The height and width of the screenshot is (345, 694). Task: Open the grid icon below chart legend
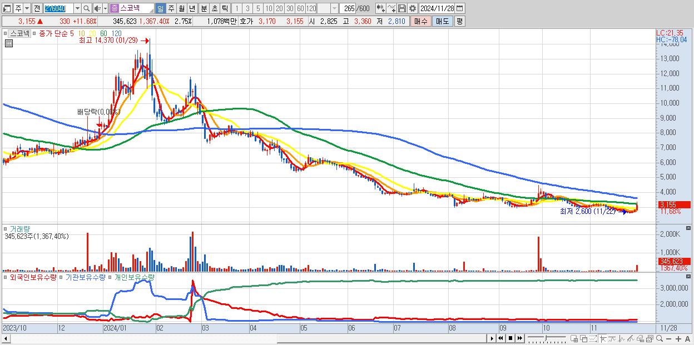point(8,43)
